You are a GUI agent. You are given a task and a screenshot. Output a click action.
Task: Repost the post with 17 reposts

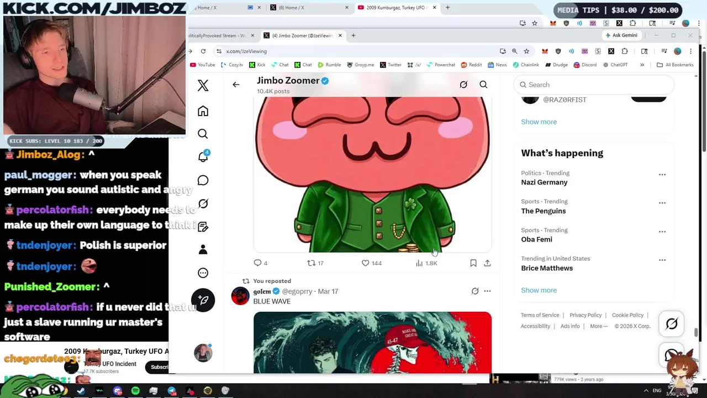[x=315, y=263]
